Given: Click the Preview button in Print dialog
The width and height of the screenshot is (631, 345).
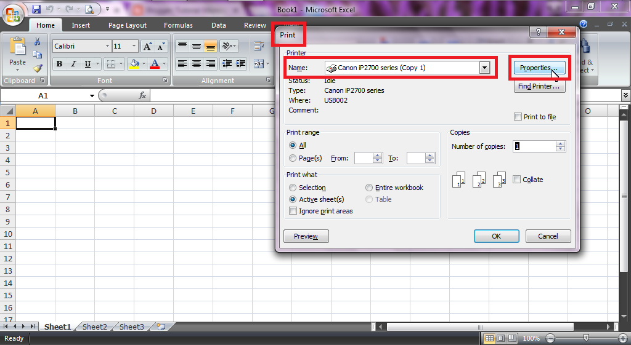Looking at the screenshot, I should (306, 236).
